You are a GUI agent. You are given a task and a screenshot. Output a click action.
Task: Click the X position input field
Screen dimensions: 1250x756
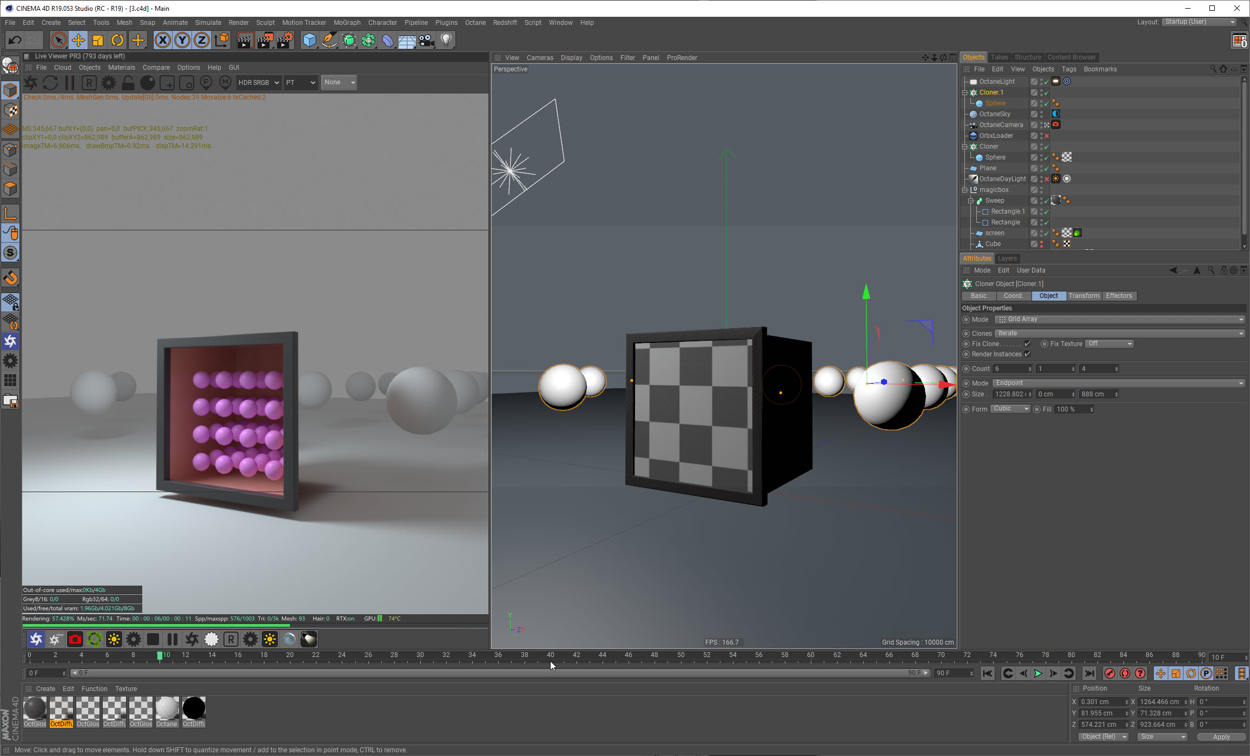(x=1101, y=702)
